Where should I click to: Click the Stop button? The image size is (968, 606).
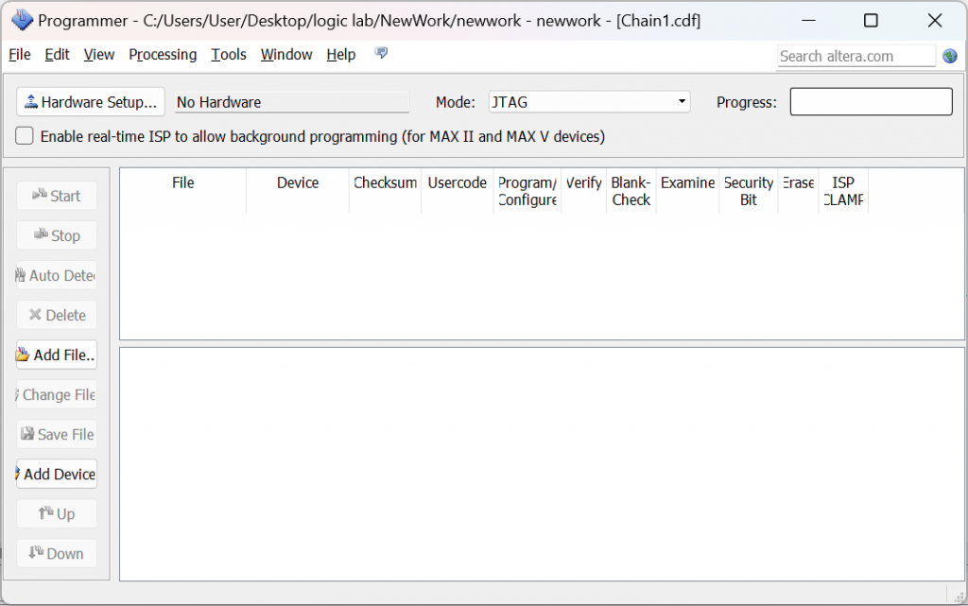(57, 235)
